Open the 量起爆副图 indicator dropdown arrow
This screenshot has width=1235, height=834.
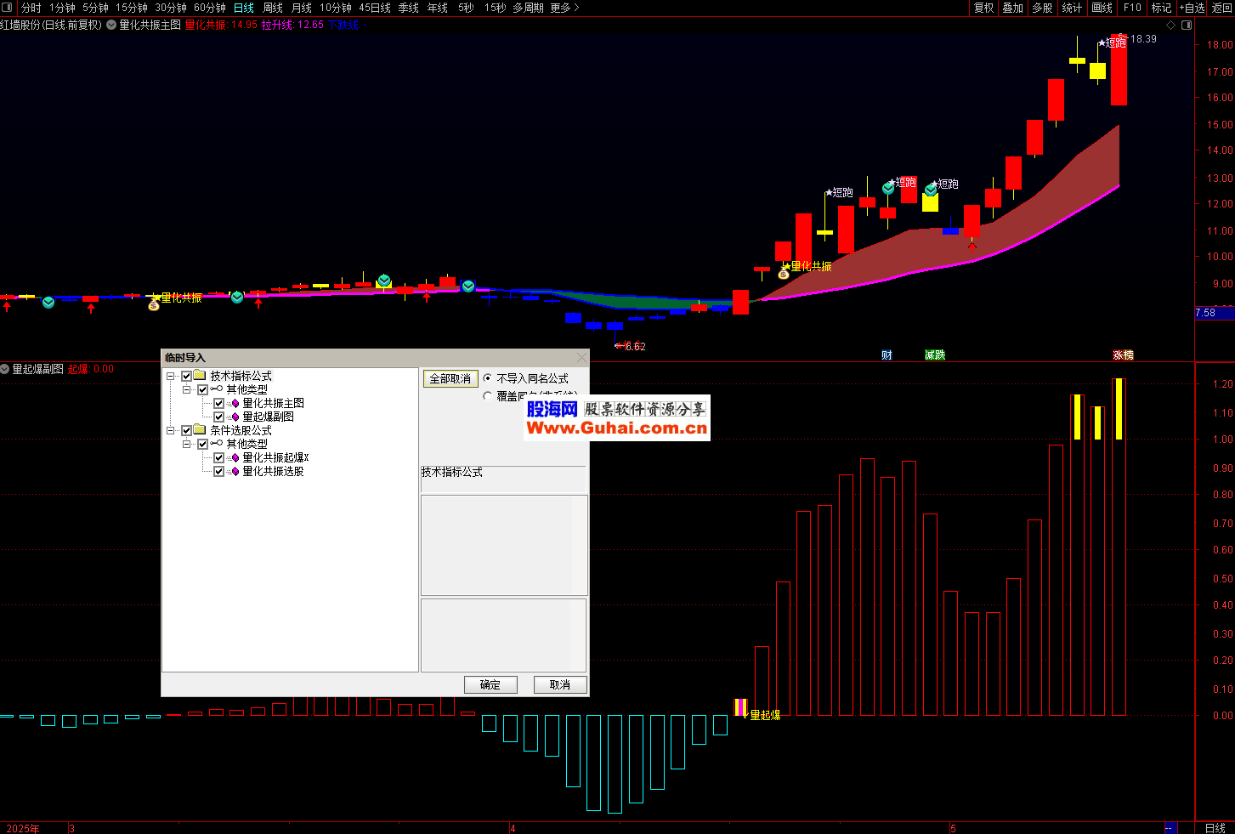(5, 369)
